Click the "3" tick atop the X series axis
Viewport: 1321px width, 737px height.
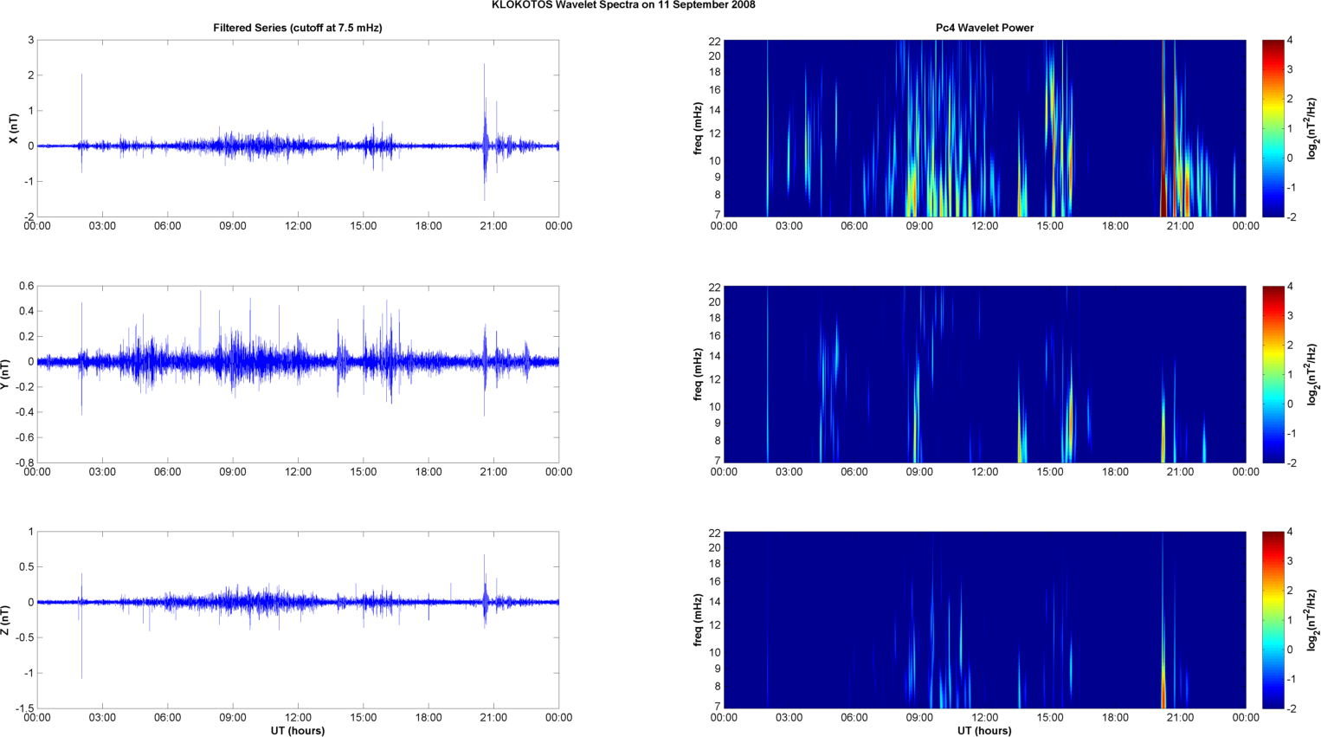(31, 41)
